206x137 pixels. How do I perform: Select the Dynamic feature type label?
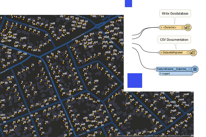tap(170, 27)
